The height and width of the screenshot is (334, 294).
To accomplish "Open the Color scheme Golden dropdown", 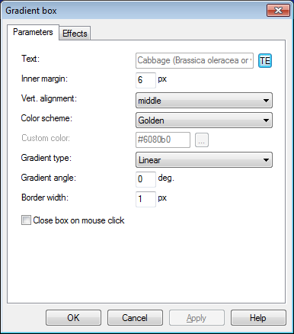I will [x=204, y=120].
